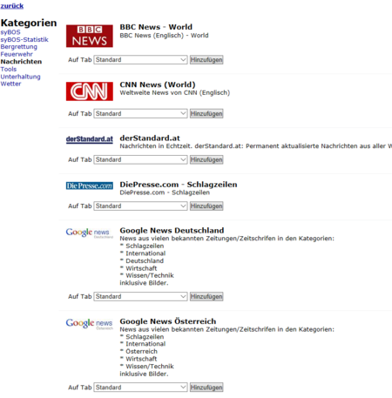Image resolution: width=392 pixels, height=398 pixels.
Task: Click the CNN logo image
Action: (x=90, y=91)
